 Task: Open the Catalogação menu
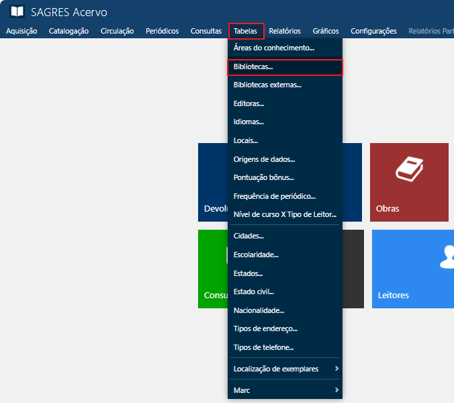tap(69, 31)
